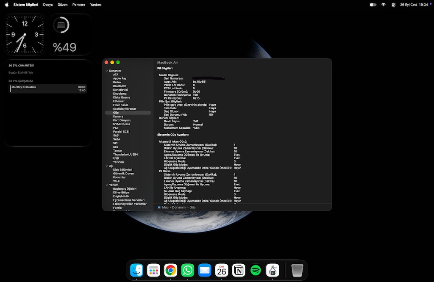Open Control Center in menu bar

(x=393, y=5)
